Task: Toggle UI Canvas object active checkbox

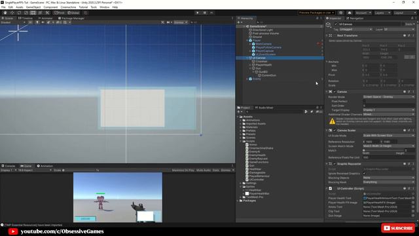Action: pyautogui.click(x=336, y=24)
